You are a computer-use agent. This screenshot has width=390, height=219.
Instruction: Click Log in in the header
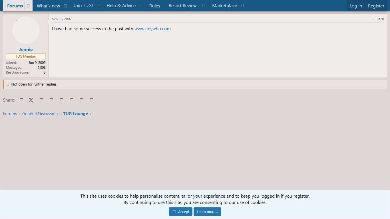click(x=355, y=6)
